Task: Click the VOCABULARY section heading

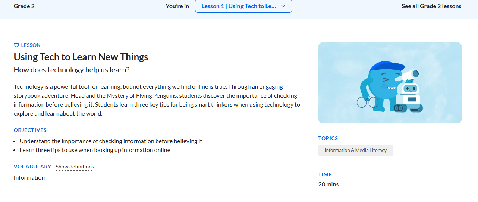Action: point(32,167)
